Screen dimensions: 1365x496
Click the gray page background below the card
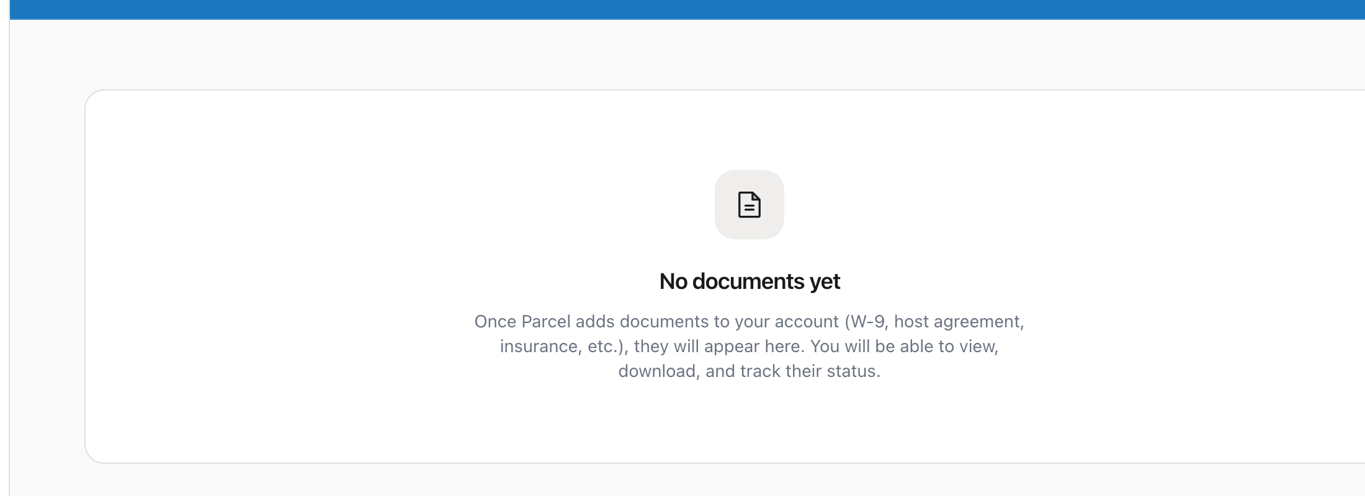pyautogui.click(x=682, y=480)
